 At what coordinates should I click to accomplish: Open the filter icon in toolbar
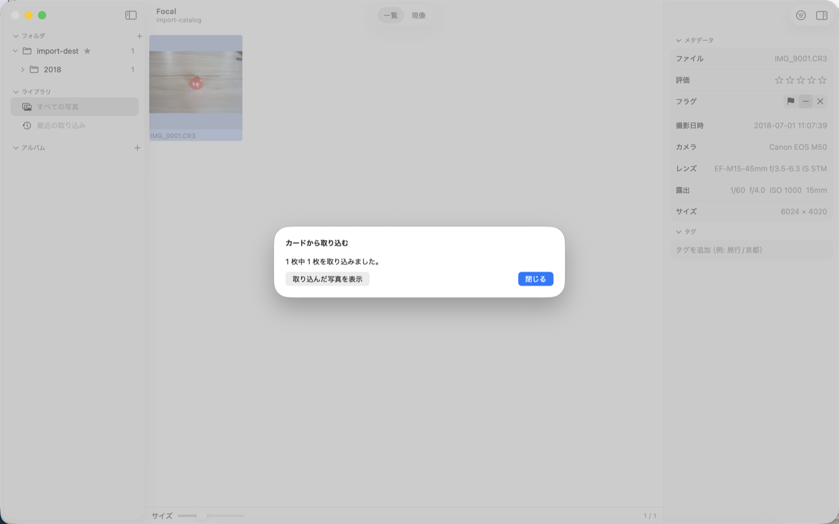tap(801, 16)
